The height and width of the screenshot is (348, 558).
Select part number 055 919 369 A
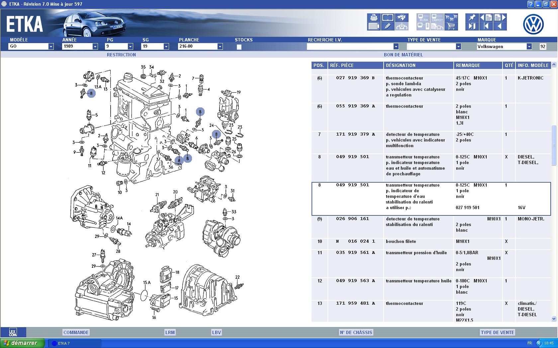[355, 106]
